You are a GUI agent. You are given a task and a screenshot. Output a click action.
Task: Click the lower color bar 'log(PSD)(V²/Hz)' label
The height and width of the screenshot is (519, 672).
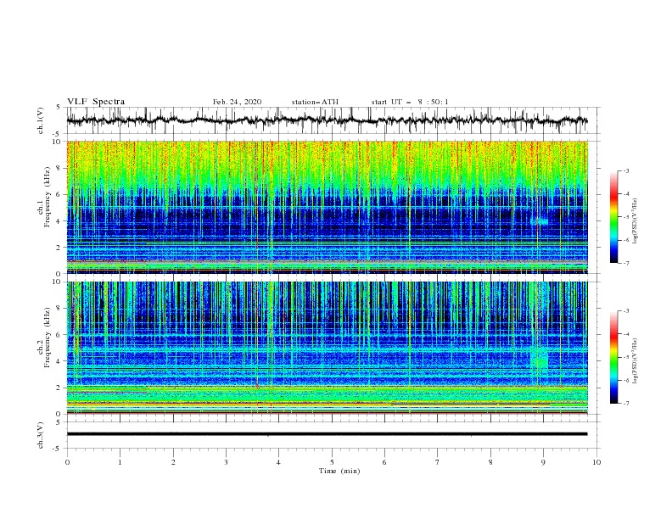pos(635,360)
